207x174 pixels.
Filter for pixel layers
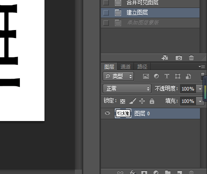146,76
